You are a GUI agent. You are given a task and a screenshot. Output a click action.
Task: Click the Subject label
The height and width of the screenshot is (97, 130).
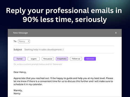pos(18,50)
